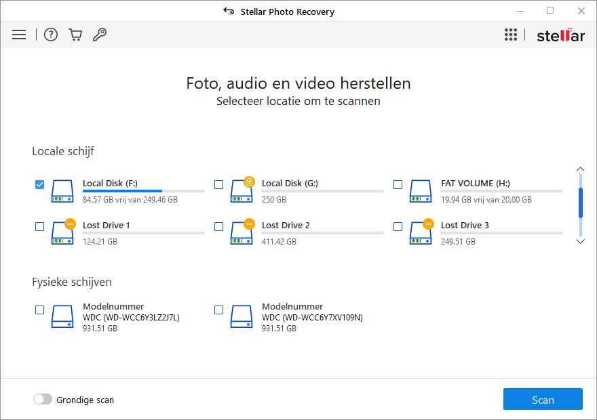Enable the Grondige scan toggle
597x420 pixels.
(x=43, y=400)
